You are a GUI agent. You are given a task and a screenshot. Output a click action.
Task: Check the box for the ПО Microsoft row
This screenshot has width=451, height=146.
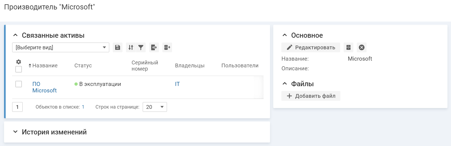coord(19,84)
